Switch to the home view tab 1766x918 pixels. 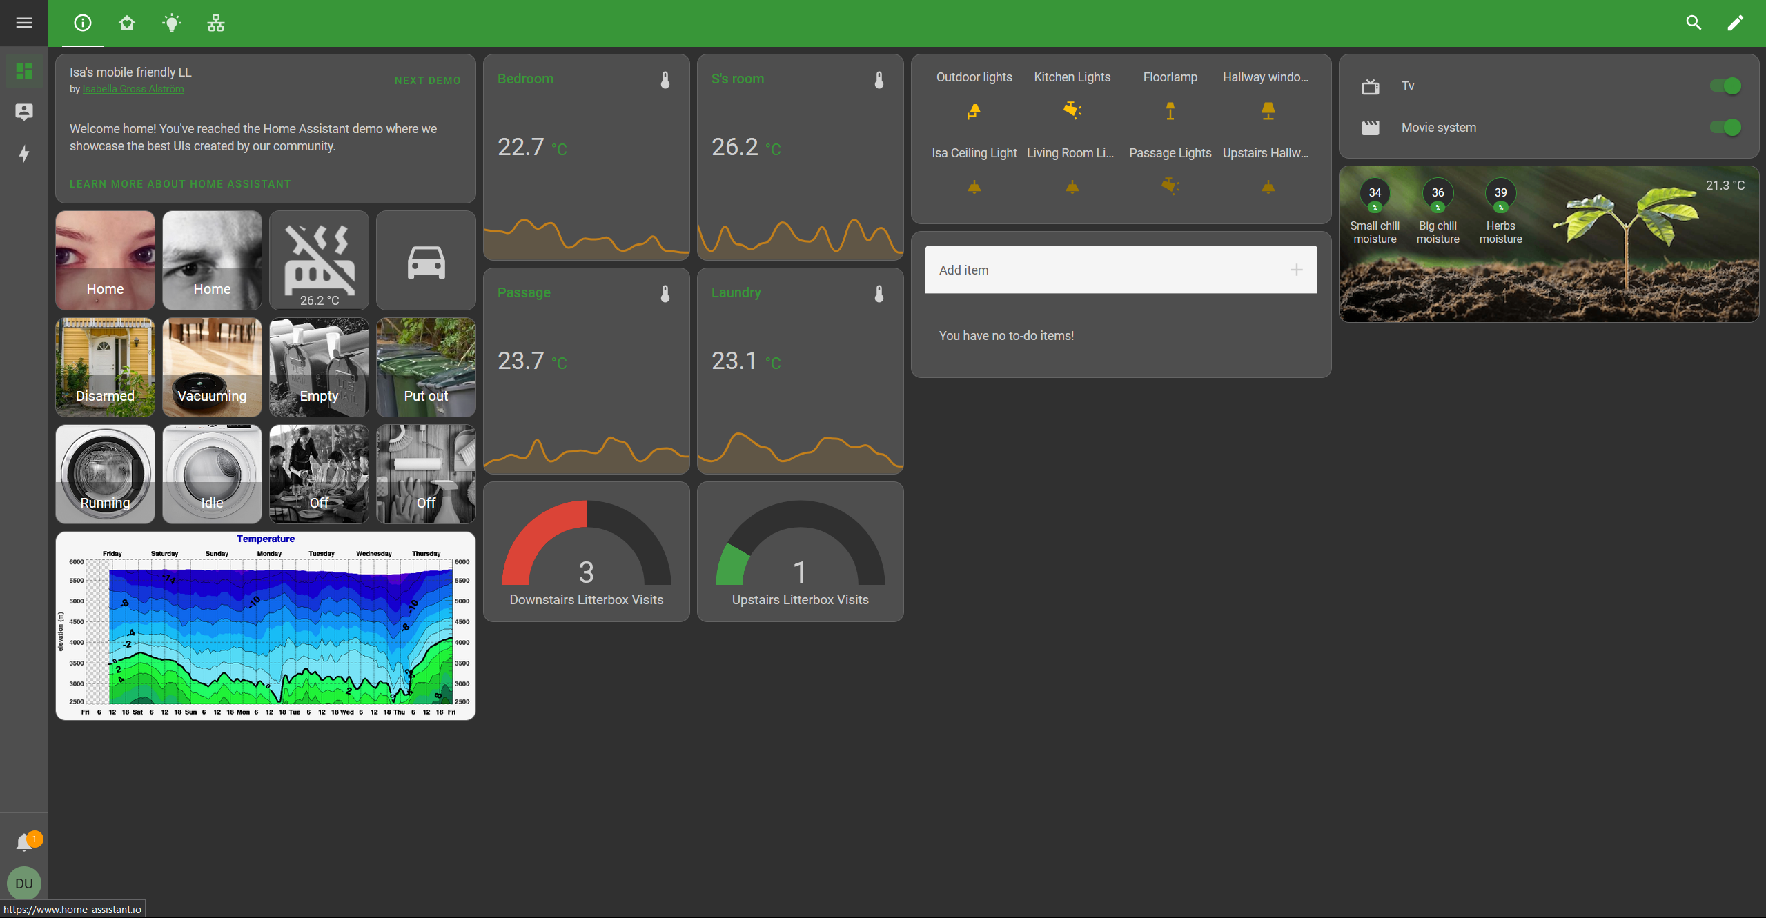126,23
